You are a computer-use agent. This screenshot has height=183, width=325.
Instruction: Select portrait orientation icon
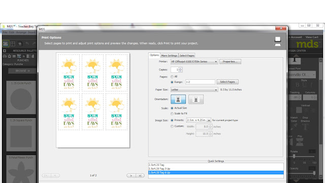click(x=178, y=99)
